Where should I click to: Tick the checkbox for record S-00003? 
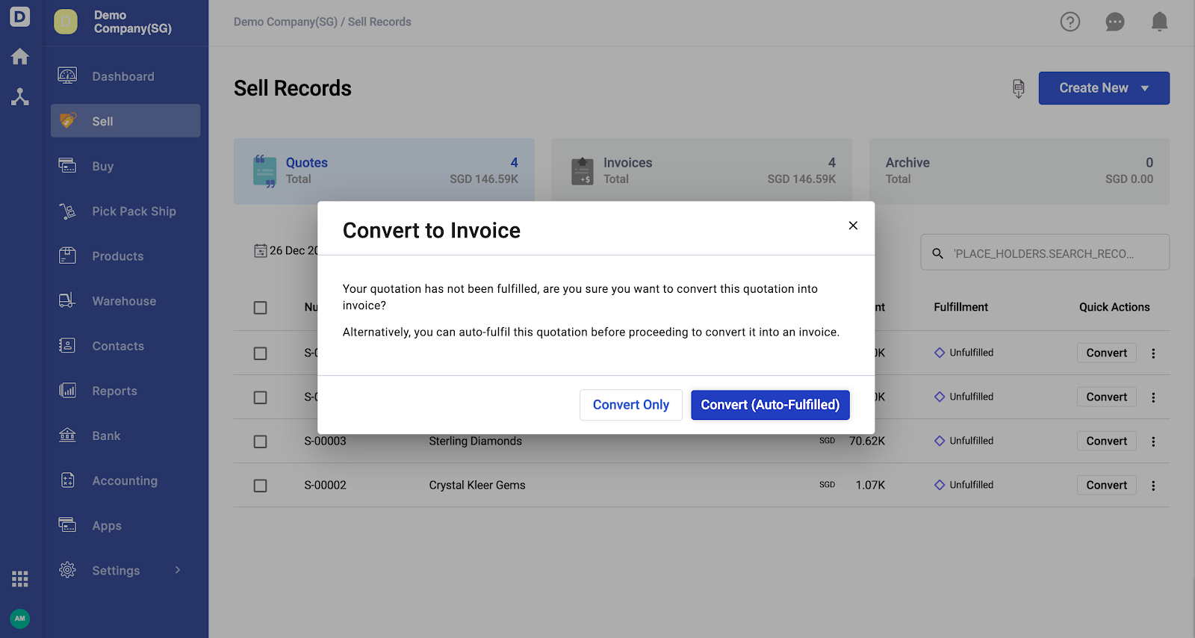[260, 442]
